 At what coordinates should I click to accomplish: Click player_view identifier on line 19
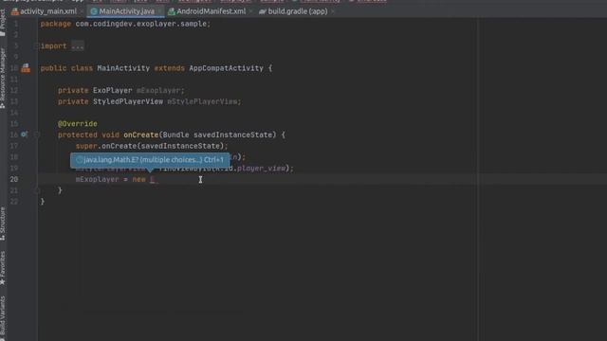[262, 169]
